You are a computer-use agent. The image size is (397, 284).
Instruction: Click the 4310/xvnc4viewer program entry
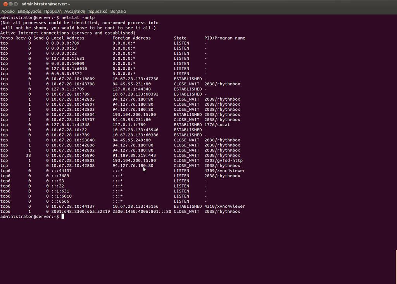(x=224, y=207)
